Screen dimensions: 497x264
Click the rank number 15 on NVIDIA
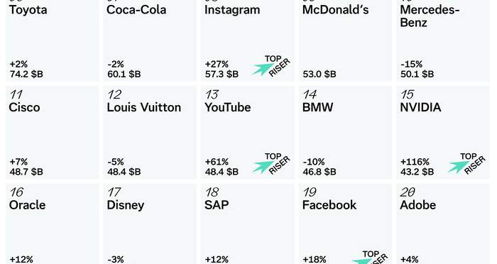[x=408, y=94]
